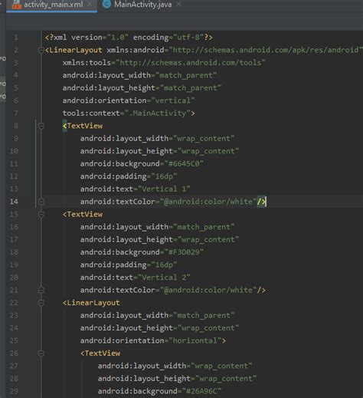
Task: Click the fold end marker on line 21
Action: (x=41, y=291)
